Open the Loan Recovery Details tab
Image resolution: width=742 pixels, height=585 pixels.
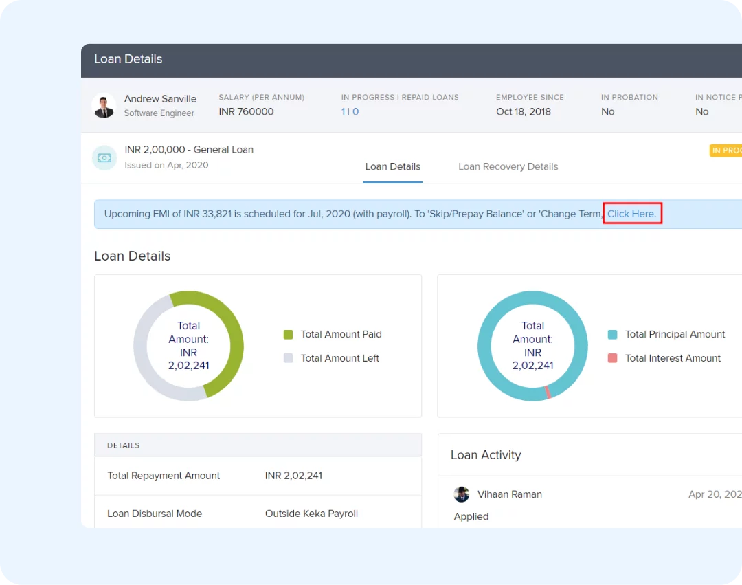[x=508, y=166]
